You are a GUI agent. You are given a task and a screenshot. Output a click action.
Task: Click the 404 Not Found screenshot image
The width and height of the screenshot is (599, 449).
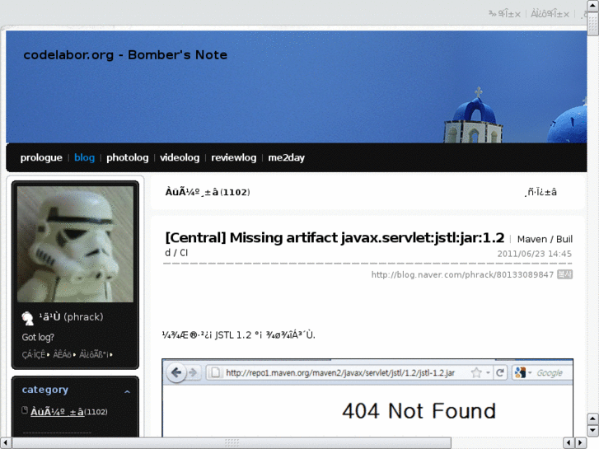pyautogui.click(x=367, y=397)
